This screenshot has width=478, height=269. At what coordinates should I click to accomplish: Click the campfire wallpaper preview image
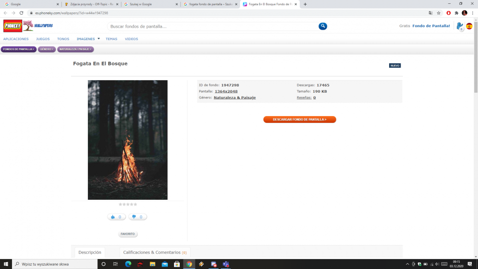pyautogui.click(x=128, y=140)
